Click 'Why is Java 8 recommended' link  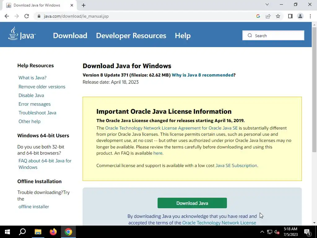pos(202,75)
